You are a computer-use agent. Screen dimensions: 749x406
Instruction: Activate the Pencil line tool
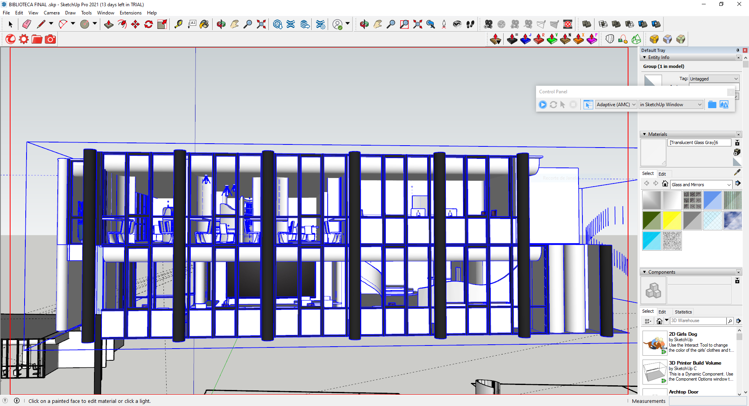(x=41, y=24)
